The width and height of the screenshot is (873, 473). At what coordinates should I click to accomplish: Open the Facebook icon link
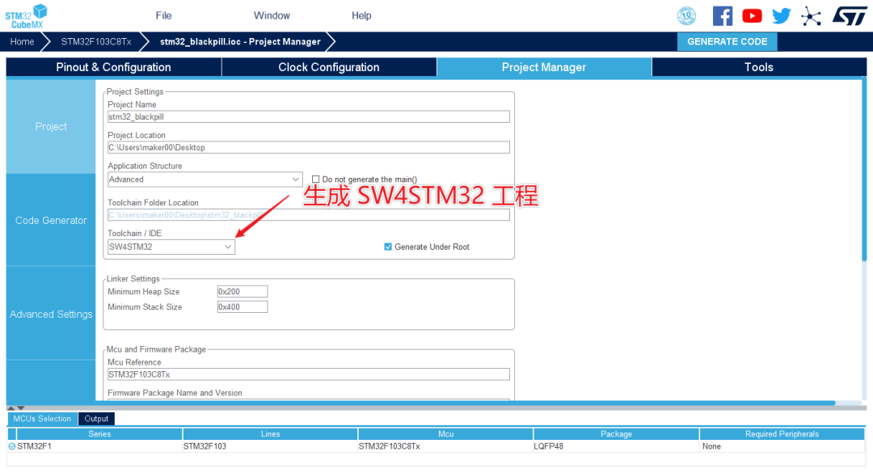tap(723, 15)
